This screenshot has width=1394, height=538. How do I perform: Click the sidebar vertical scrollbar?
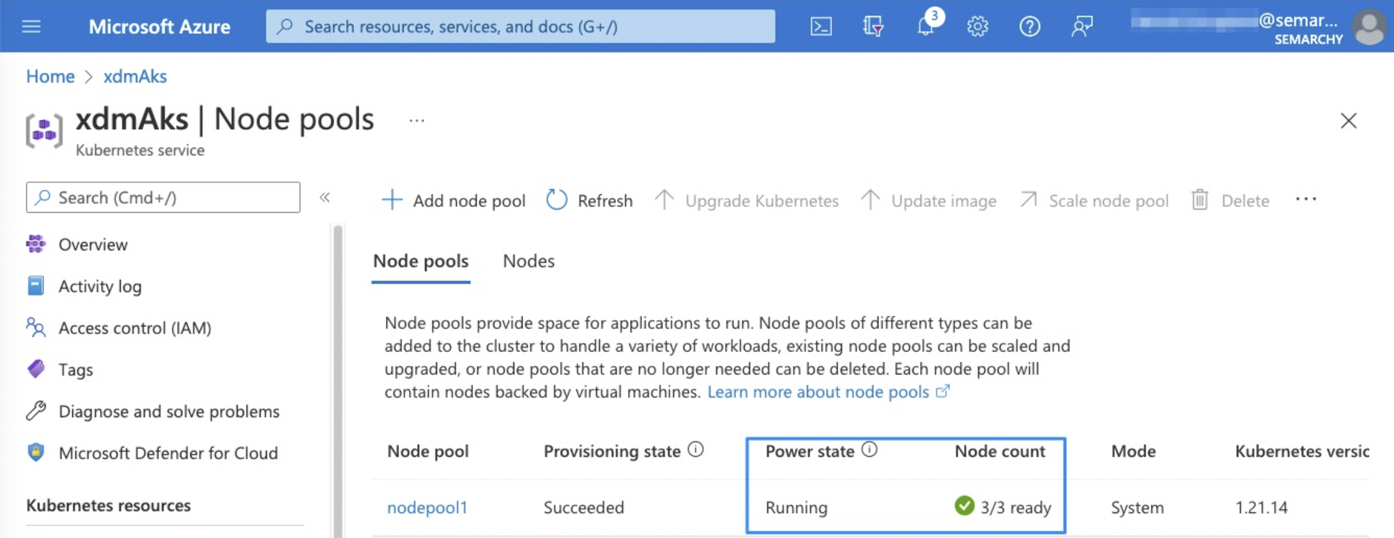pos(338,381)
